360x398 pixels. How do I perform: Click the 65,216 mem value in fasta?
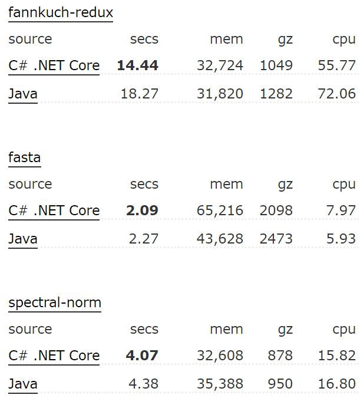click(x=220, y=210)
